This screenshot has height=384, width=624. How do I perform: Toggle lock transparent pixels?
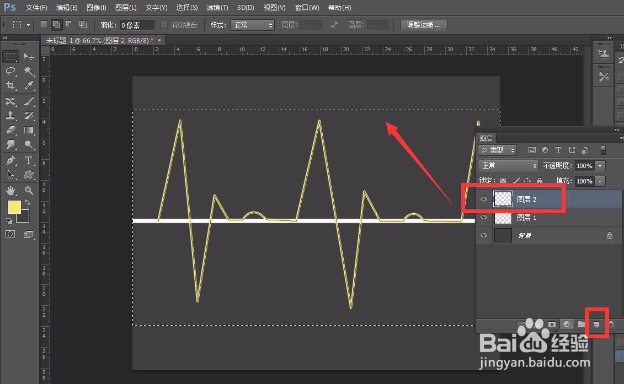click(503, 181)
